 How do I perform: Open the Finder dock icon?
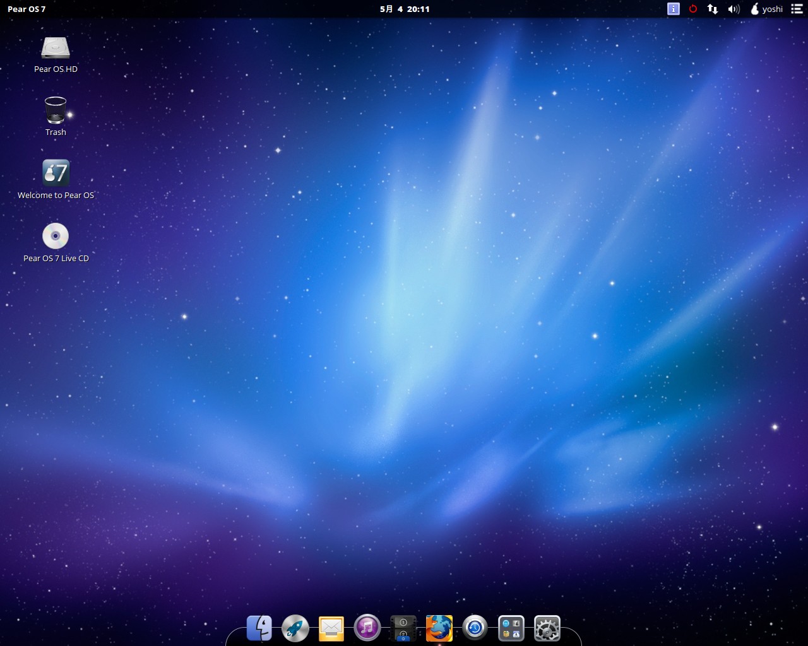(x=259, y=628)
